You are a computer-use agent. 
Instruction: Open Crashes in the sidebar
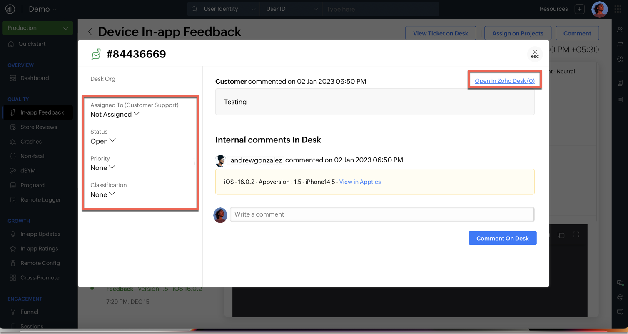click(x=31, y=142)
